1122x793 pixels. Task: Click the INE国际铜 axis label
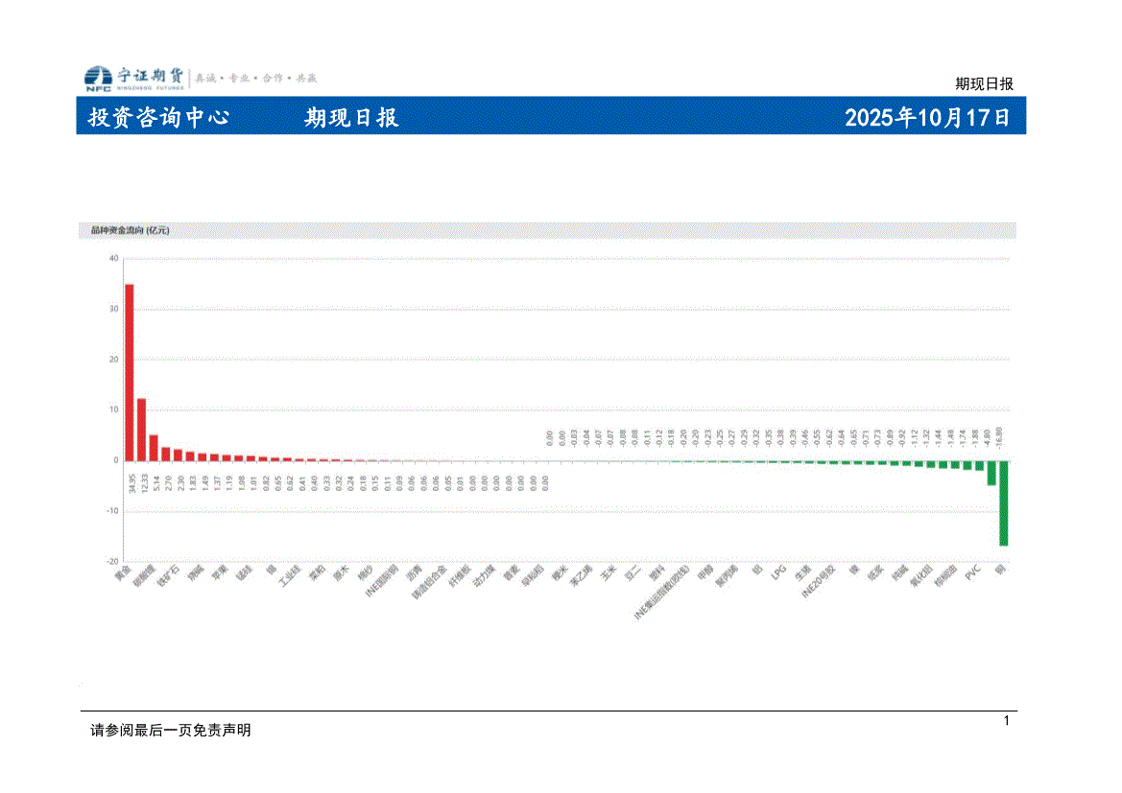pyautogui.click(x=382, y=581)
